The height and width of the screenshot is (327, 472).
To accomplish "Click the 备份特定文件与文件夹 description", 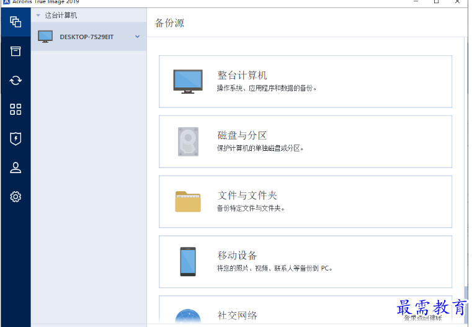I will click(x=251, y=208).
